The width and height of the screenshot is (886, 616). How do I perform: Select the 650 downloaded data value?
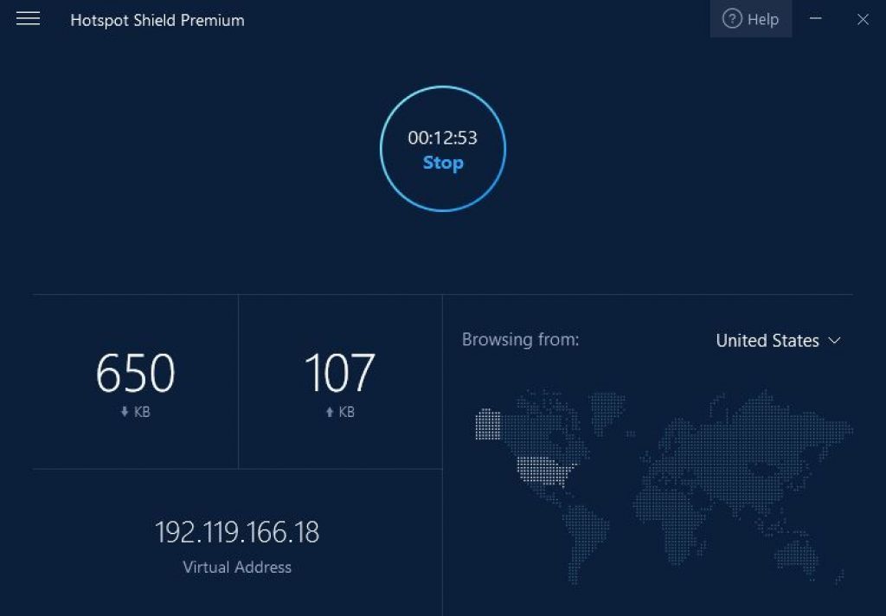pyautogui.click(x=135, y=374)
